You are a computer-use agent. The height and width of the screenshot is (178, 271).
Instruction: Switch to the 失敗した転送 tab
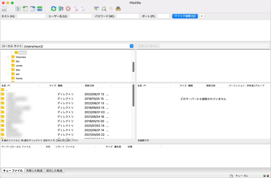34,171
